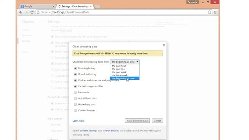Uncheck Download history
Screen dimensions: 249x140
[75, 74]
